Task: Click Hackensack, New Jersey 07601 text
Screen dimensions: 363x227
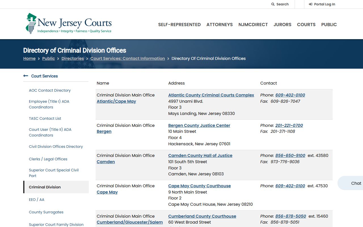Action: click(199, 144)
